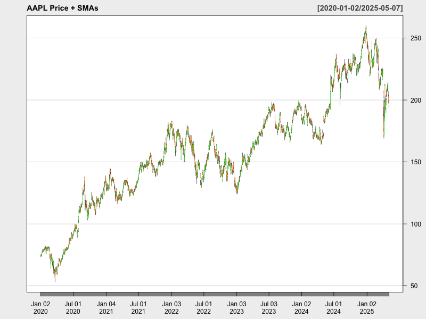
Task: Click the 250 price axis label
Action: 416,38
